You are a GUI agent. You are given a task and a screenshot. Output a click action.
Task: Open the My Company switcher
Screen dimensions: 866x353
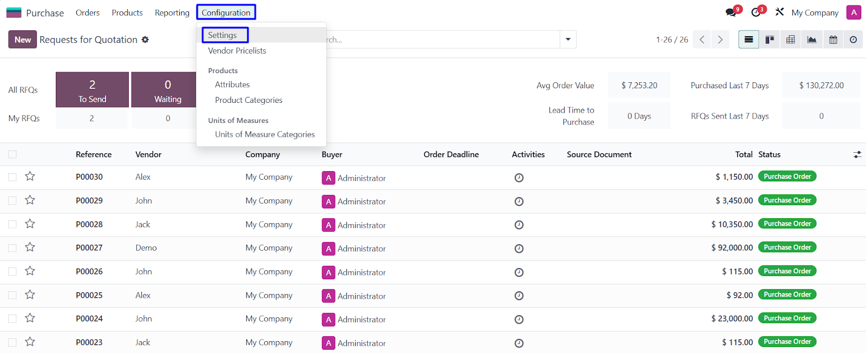(x=815, y=12)
